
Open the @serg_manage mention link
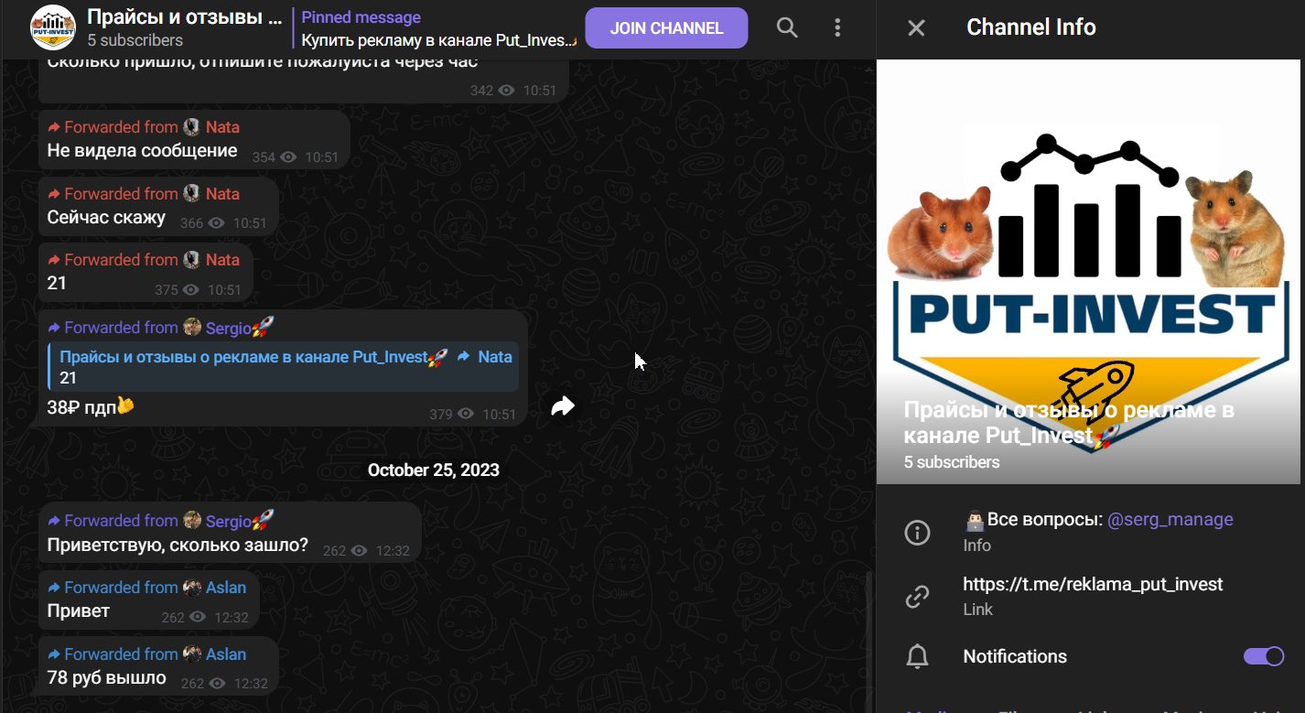[1170, 519]
